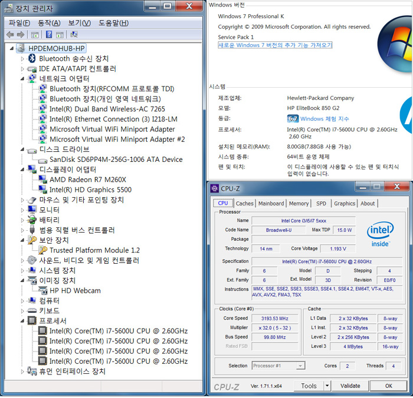Click the OK button in CPU-Z
Image resolution: width=413 pixels, height=398 pixels.
coord(388,386)
